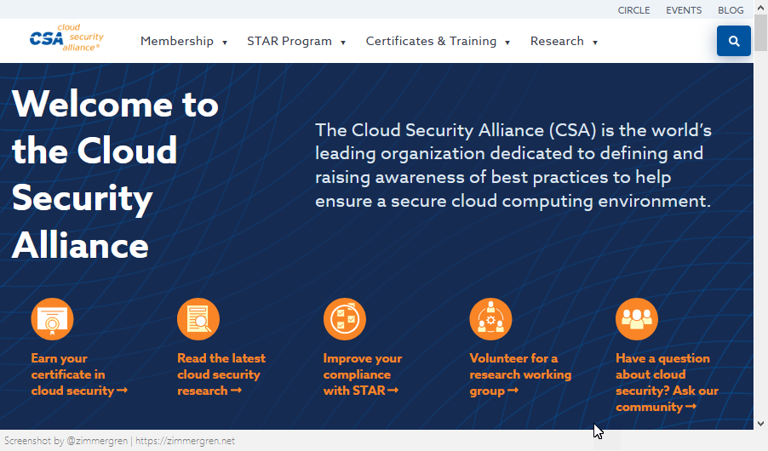Open the CIRCLE top menu item
Image resolution: width=768 pixels, height=451 pixels.
click(x=633, y=10)
